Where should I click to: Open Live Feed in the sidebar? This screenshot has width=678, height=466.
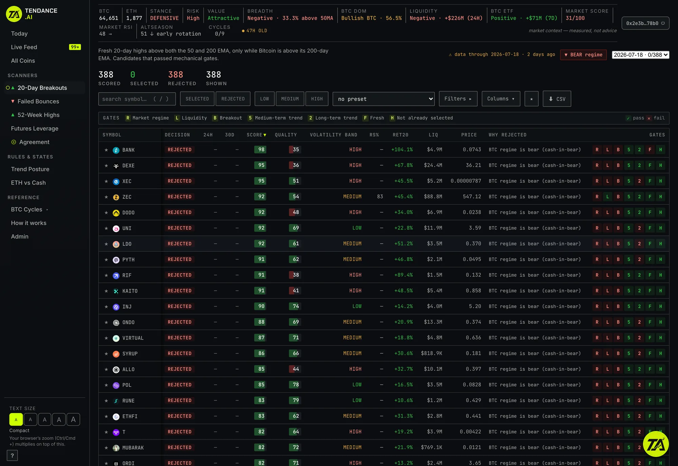click(24, 47)
